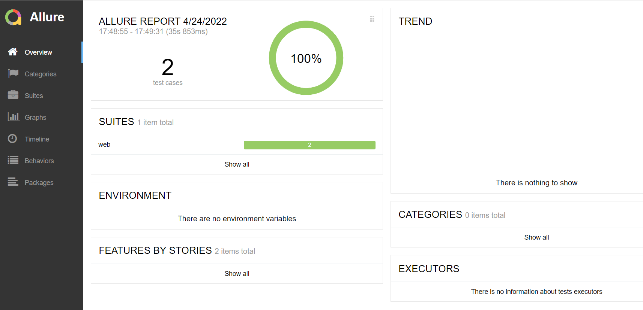Click the Timeline clock icon
The image size is (643, 310).
tap(12, 139)
